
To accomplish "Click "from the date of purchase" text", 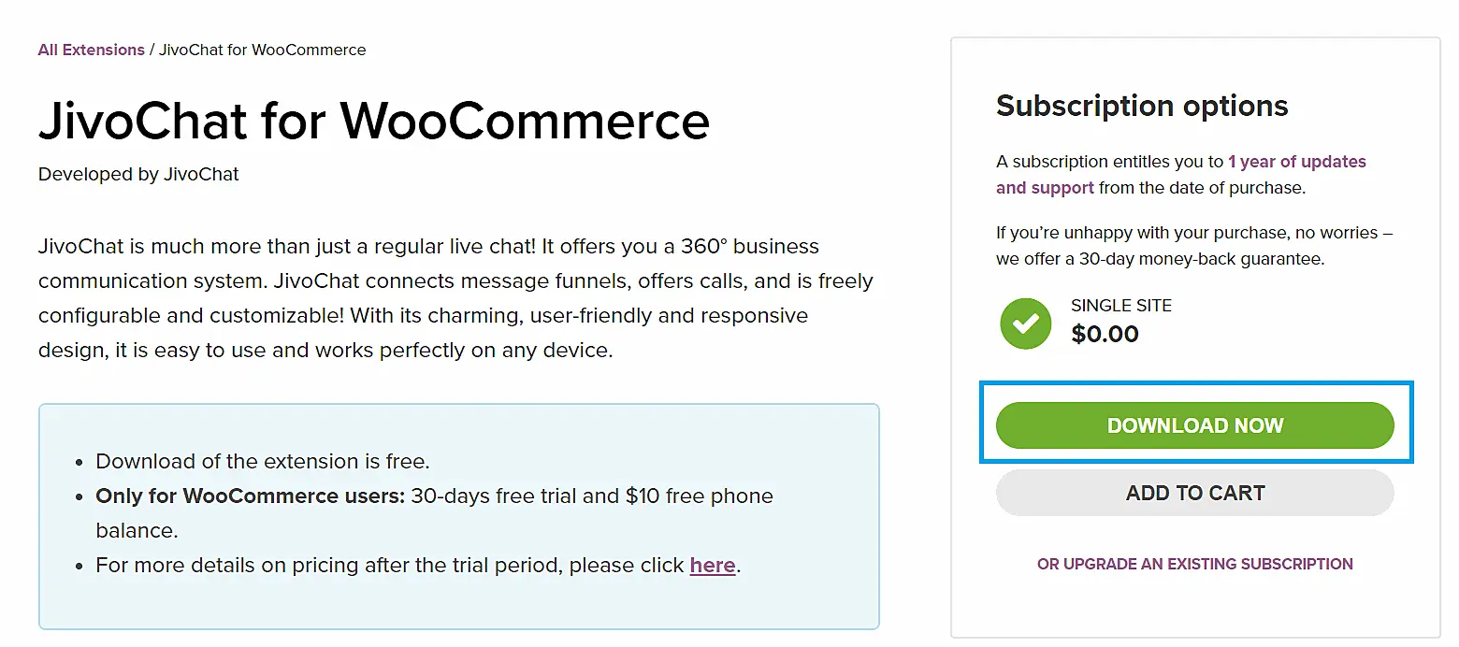I will click(1201, 188).
